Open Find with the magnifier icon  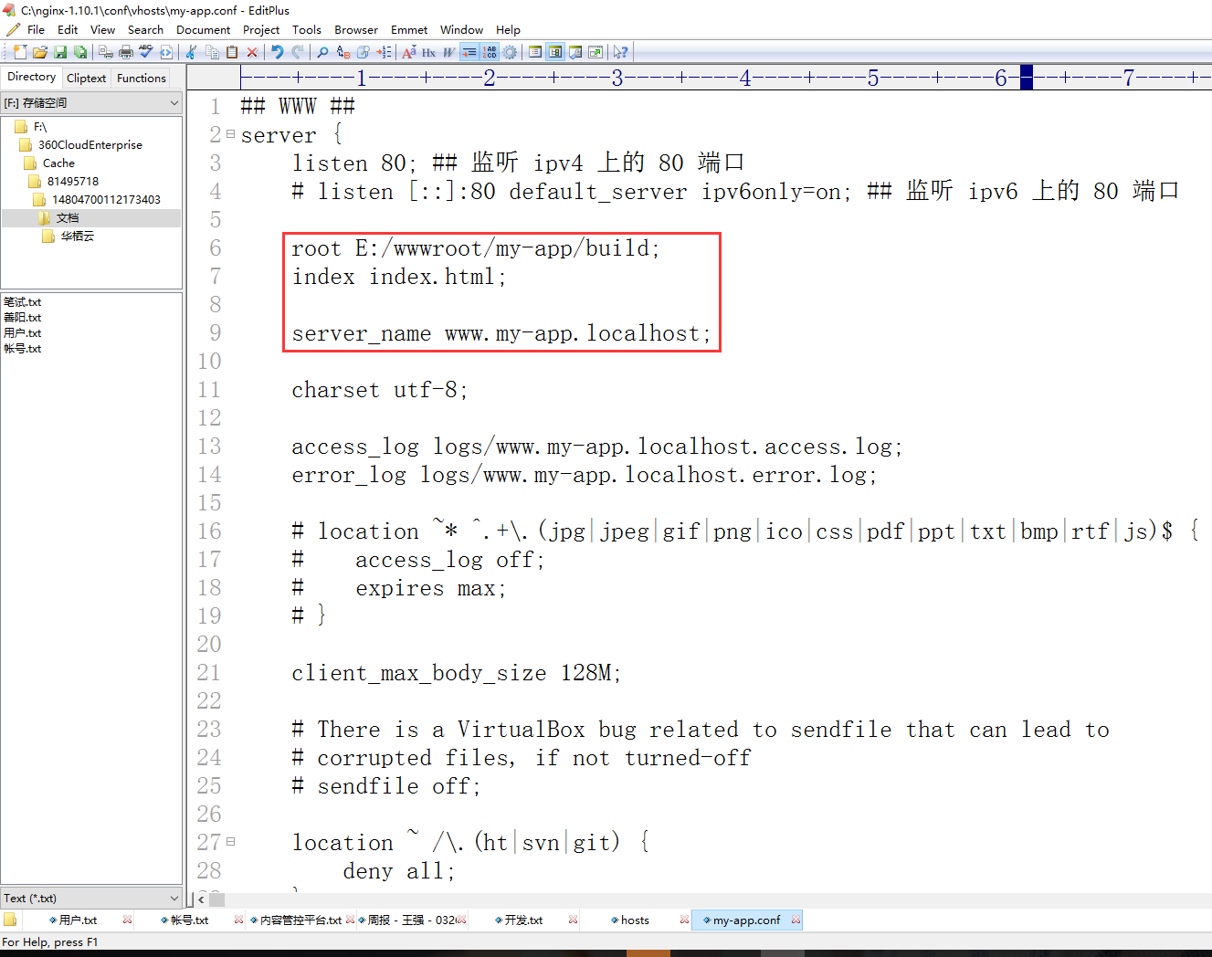tap(322, 52)
